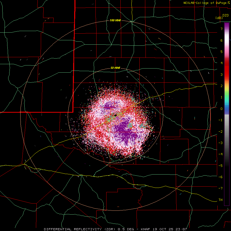Click the -1 dB scale label
Screen dimensions: 231x231
coord(220,120)
